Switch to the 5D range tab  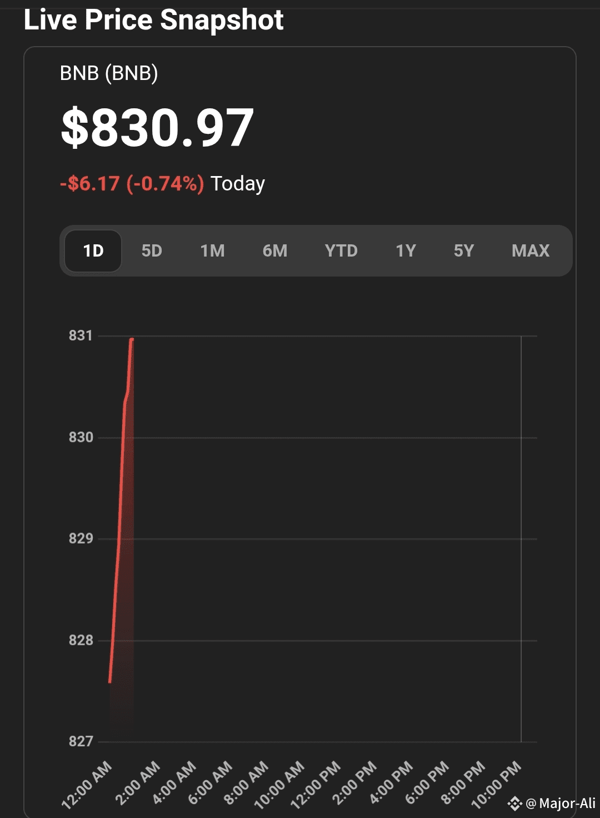pos(152,251)
